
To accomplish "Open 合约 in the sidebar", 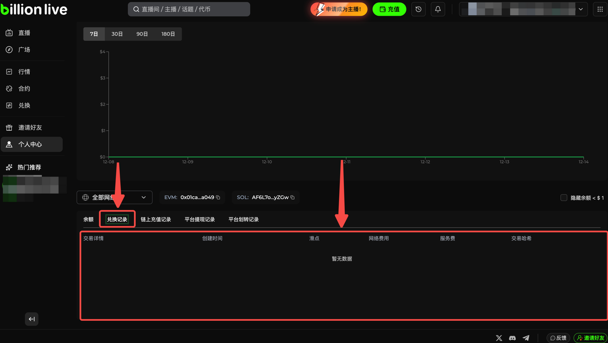I will [24, 89].
